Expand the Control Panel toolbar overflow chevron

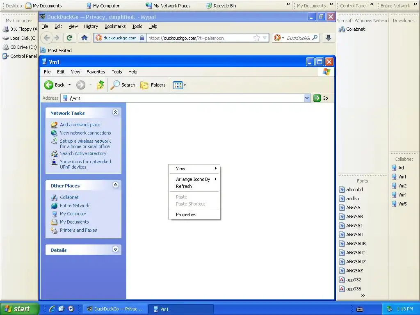[x=372, y=4]
